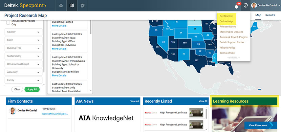Open the Building Type dropdown
The height and width of the screenshot is (132, 281).
pyautogui.click(x=23, y=48)
